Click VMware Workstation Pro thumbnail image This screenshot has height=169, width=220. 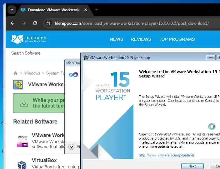22,141
